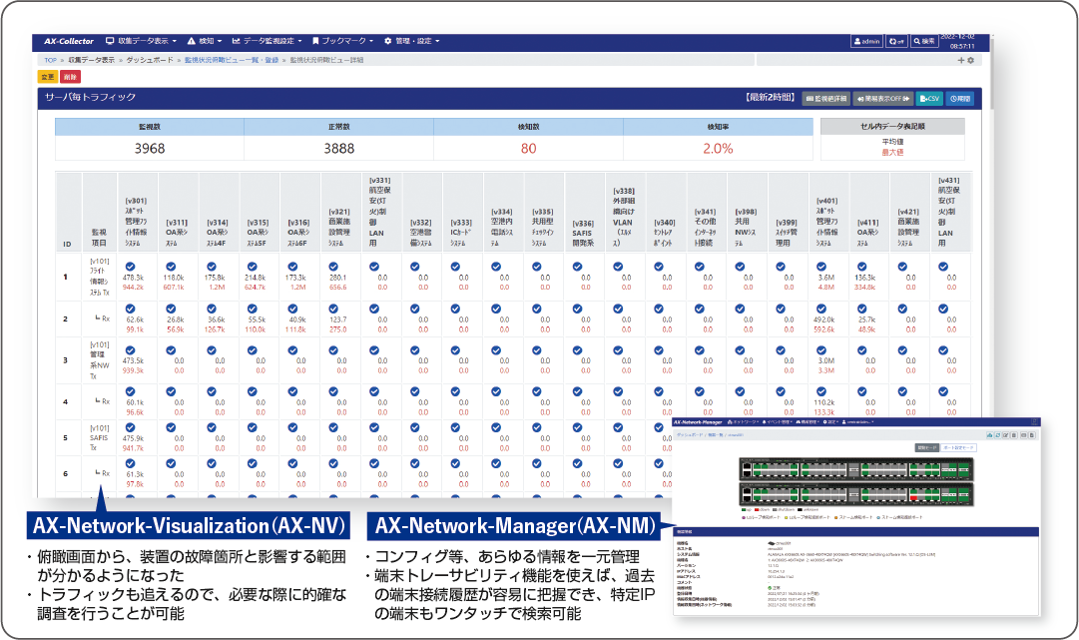The height and width of the screenshot is (640, 1079).
Task: Click the refresh icon in AX-Network-Manager toolbar
Action: [998, 435]
